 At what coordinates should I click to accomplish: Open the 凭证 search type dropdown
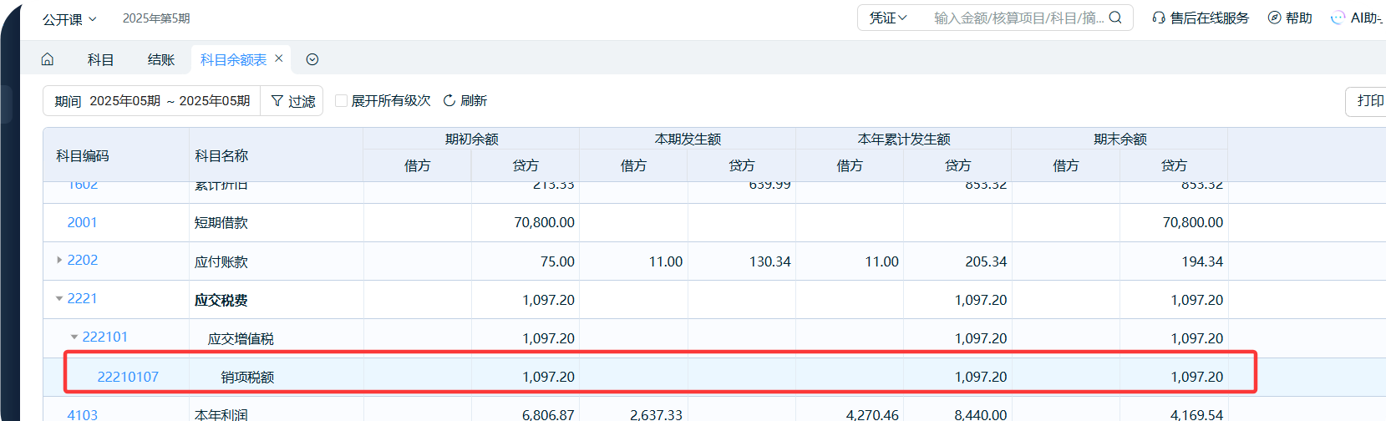coord(888,18)
